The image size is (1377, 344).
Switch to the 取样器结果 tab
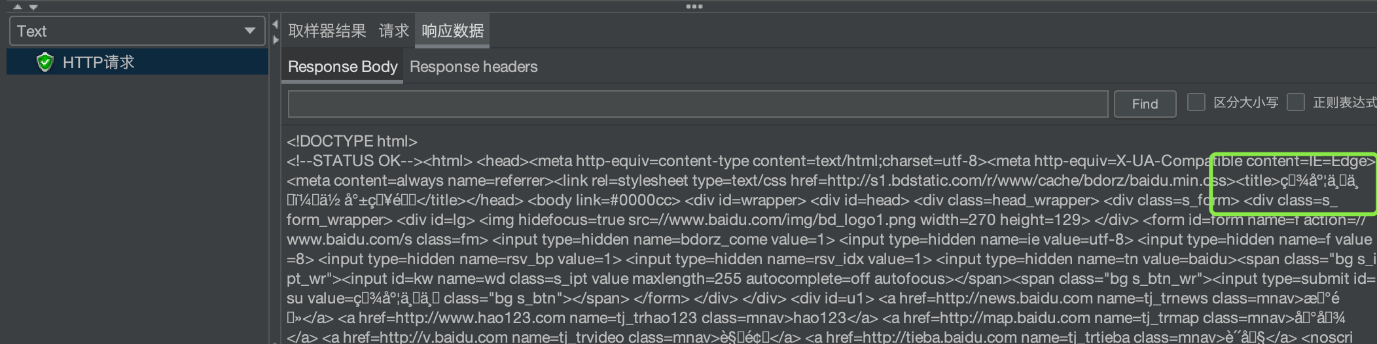327,31
